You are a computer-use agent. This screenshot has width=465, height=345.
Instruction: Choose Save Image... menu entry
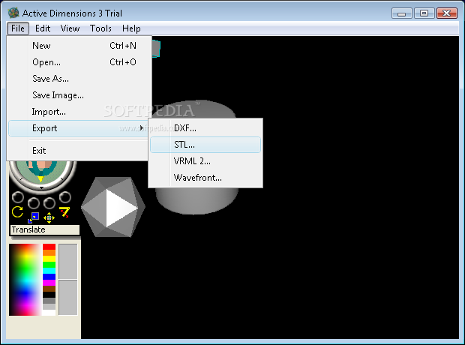(79, 95)
